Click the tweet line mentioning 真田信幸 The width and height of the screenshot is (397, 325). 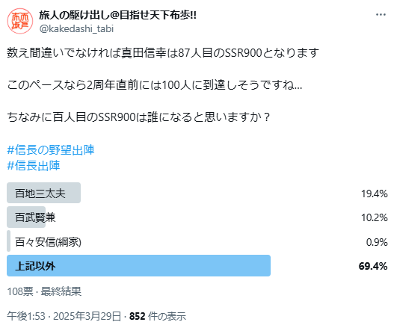(163, 52)
